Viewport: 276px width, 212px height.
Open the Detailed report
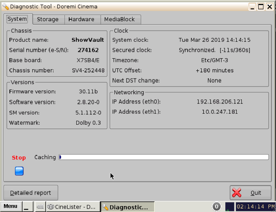[31, 193]
